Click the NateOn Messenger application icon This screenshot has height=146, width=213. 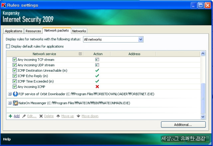coord(15,103)
